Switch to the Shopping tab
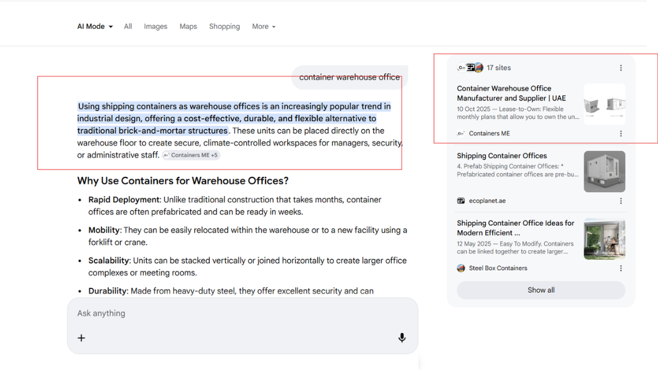The height and width of the screenshot is (370, 658). tap(224, 26)
